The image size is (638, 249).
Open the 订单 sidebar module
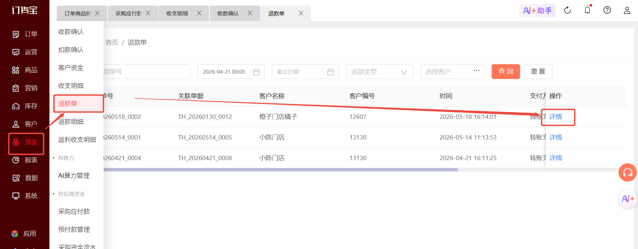click(x=25, y=34)
